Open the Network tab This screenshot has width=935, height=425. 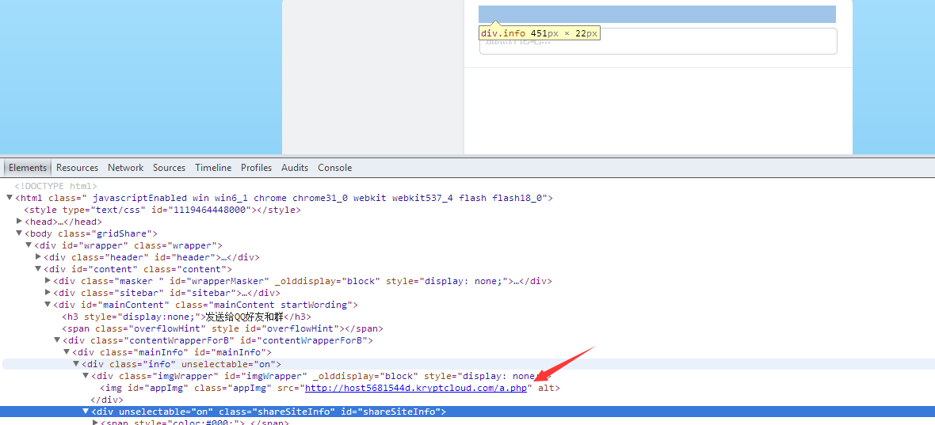pyautogui.click(x=125, y=168)
